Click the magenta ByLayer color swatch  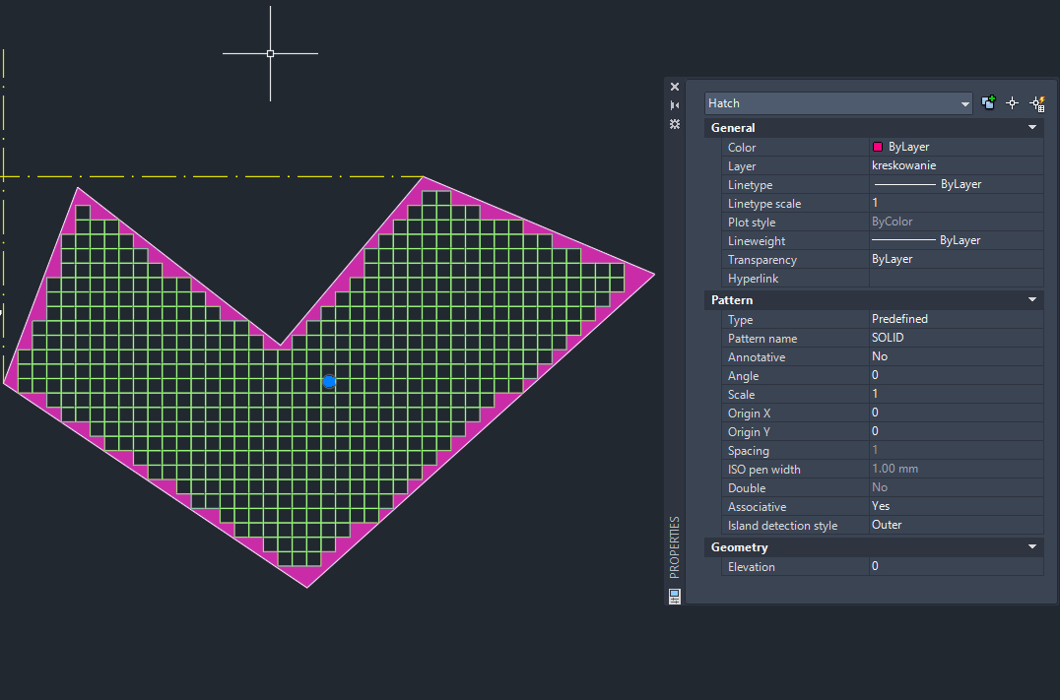coord(878,147)
